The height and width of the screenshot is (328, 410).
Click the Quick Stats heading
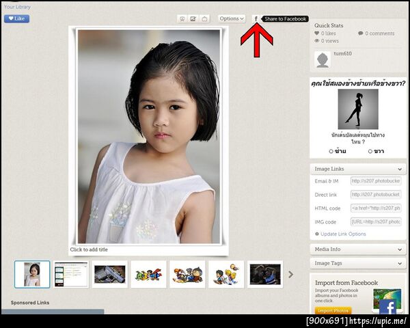pyautogui.click(x=329, y=25)
